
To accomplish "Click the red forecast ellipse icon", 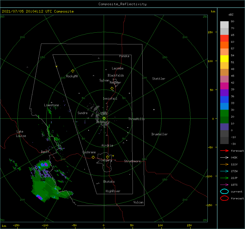I will tap(224, 198).
